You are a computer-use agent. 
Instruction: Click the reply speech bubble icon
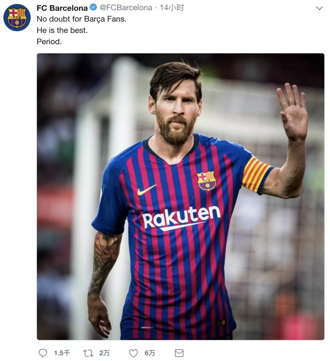(x=43, y=353)
